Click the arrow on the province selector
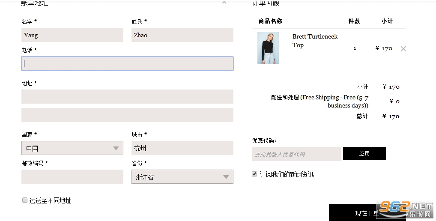Screen dimensions: 436x221 pyautogui.click(x=226, y=177)
